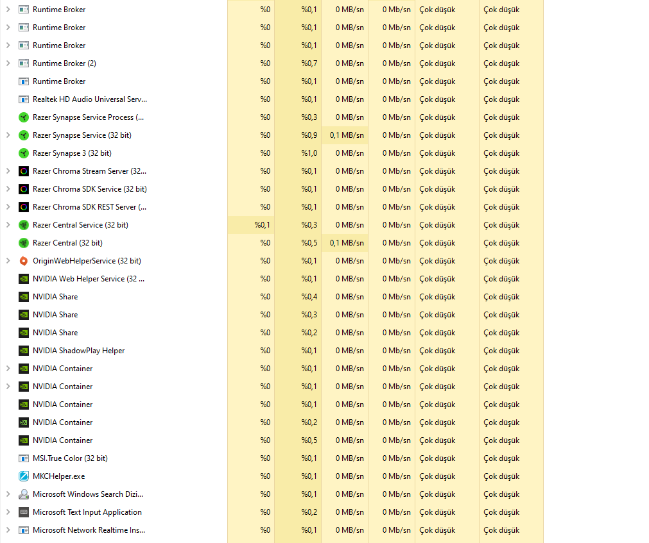Select 'MSI.True Color (32 bit)' process name
Viewport: 649px width, 543px height.
coord(71,458)
